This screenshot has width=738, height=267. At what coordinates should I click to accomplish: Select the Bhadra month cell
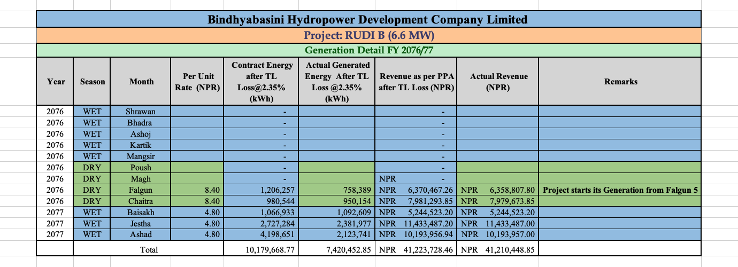click(141, 123)
